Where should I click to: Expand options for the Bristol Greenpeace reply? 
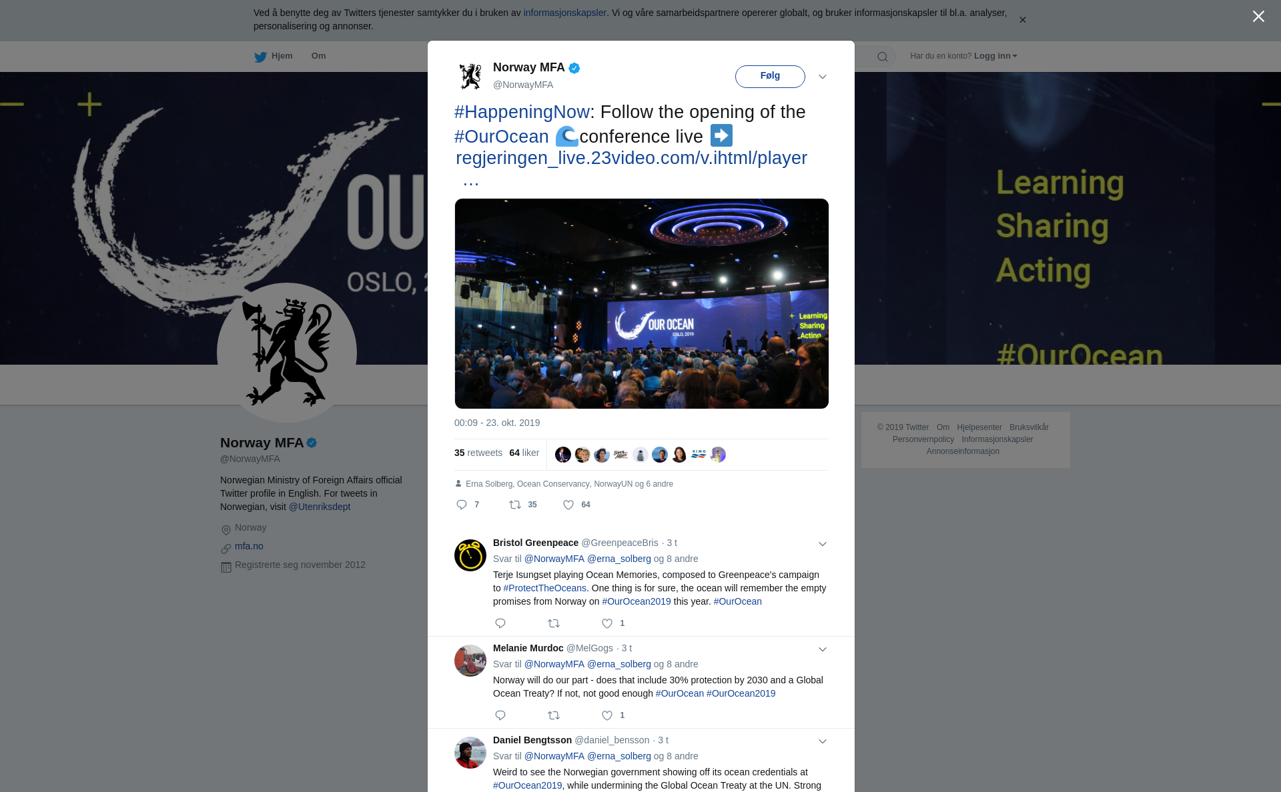[x=823, y=544]
